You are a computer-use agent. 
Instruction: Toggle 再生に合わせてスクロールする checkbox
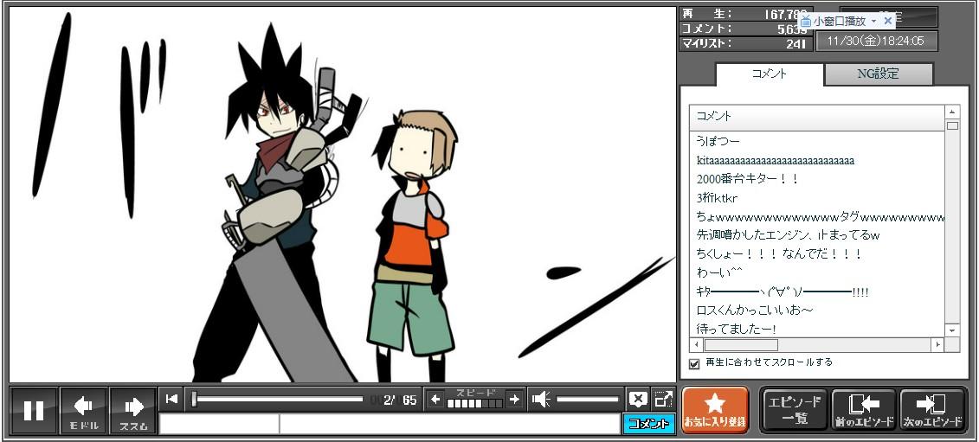[694, 363]
